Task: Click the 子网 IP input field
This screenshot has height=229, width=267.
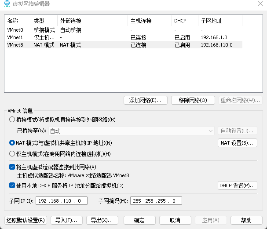Action: point(62,201)
